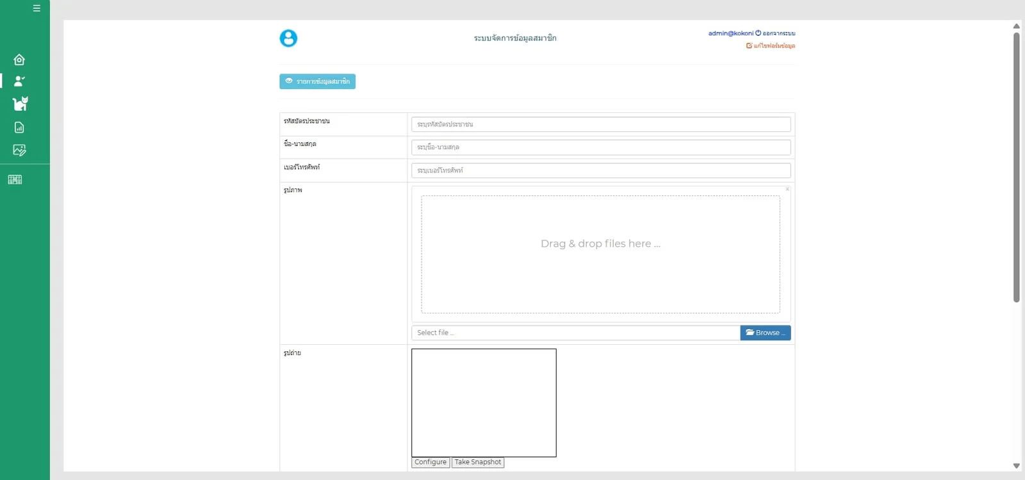Focus the รหัสบัตรประชาชน input field
This screenshot has width=1025, height=480.
click(x=601, y=124)
